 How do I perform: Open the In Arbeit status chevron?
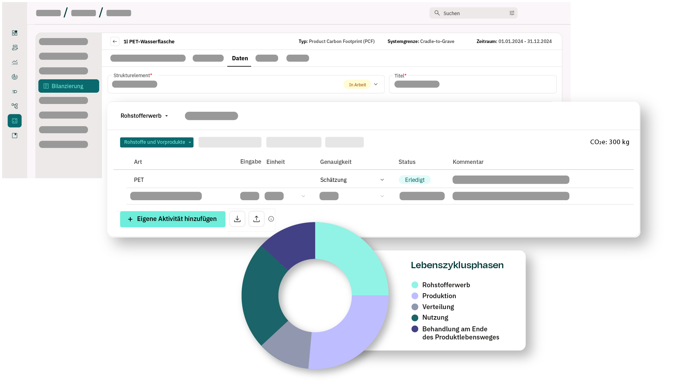click(x=376, y=85)
